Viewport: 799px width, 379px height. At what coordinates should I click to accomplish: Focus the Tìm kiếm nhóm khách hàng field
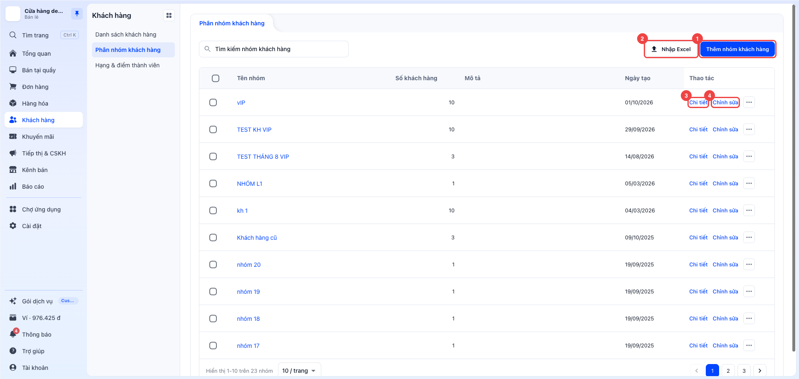tap(274, 49)
